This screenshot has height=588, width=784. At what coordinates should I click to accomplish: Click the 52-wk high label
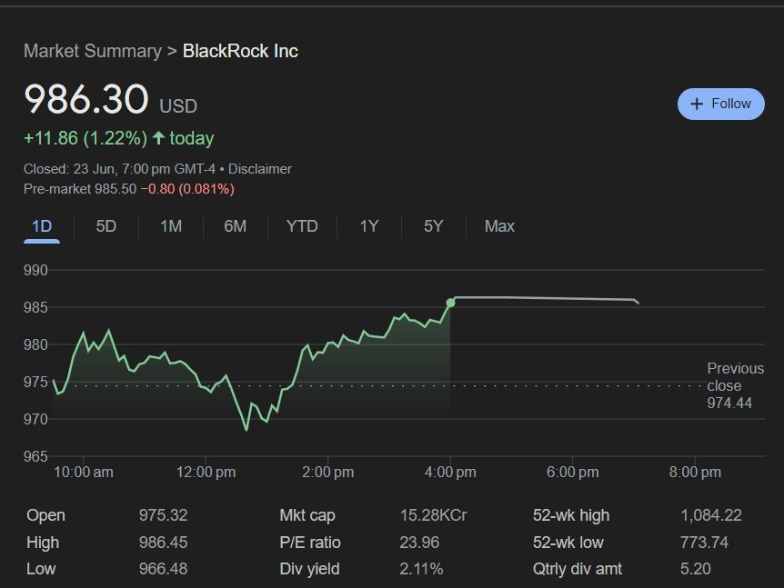(x=571, y=515)
